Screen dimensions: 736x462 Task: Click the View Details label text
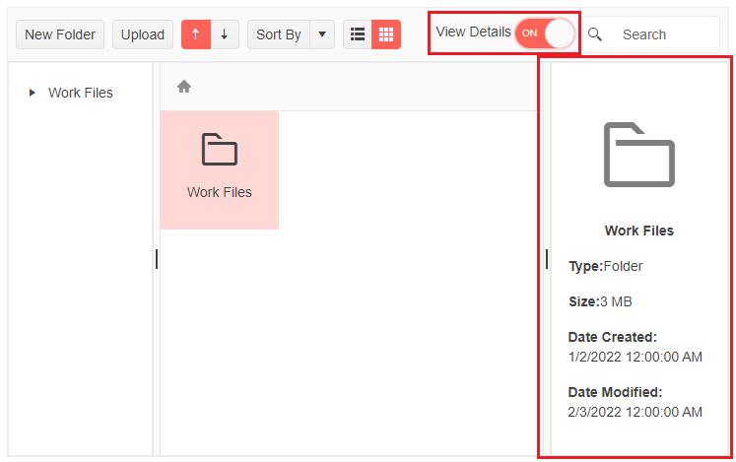click(473, 32)
